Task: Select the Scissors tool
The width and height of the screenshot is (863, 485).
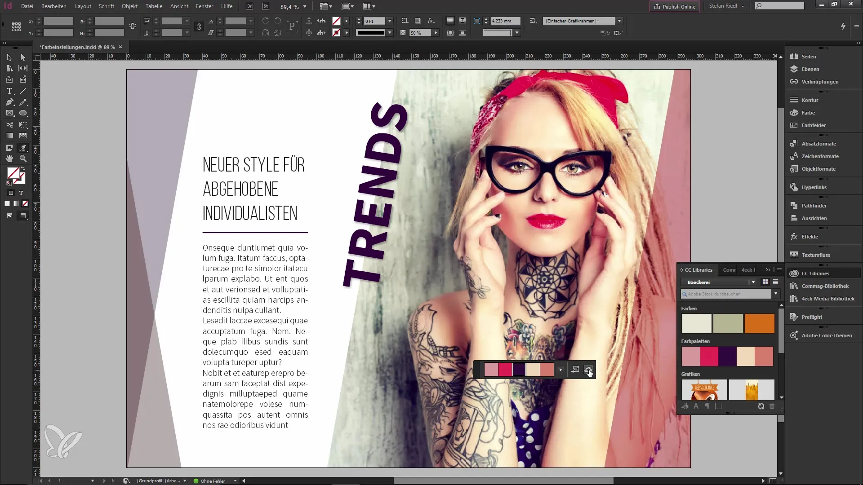Action: coord(9,124)
